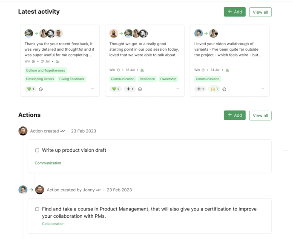Add emoji reaction on third activity card
This screenshot has height=239, width=293.
coord(224,89)
